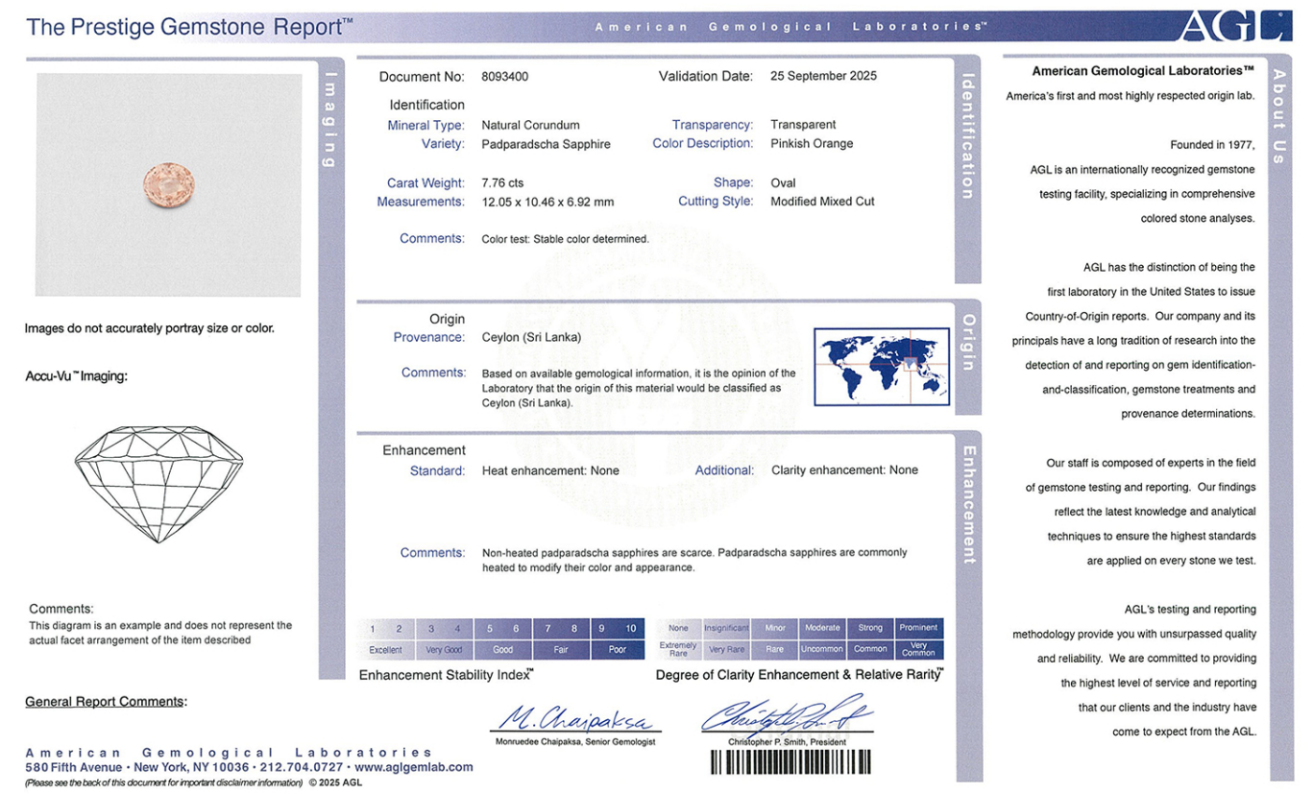Image resolution: width=1313 pixels, height=794 pixels.
Task: Click "Non-heated padparadscha sapphires are scarce" comment
Action: [597, 553]
